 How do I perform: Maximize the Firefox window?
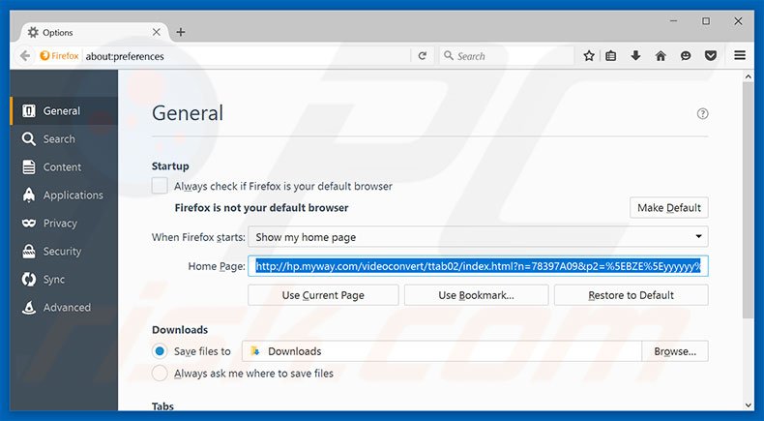click(x=706, y=21)
